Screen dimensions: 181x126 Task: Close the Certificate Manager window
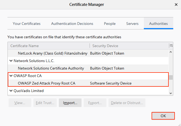click(x=176, y=5)
